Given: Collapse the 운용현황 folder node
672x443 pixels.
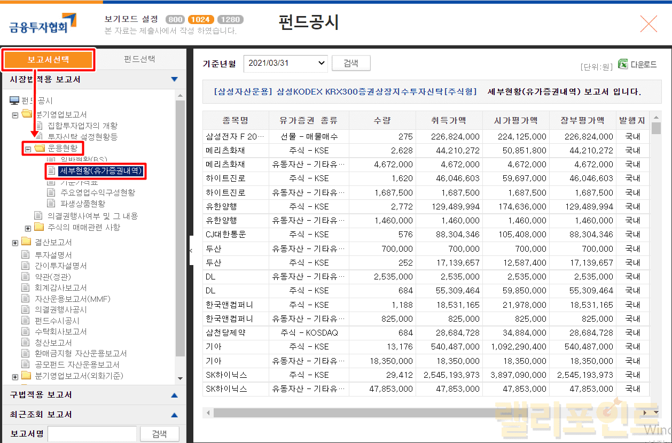Looking at the screenshot, I should 28,149.
